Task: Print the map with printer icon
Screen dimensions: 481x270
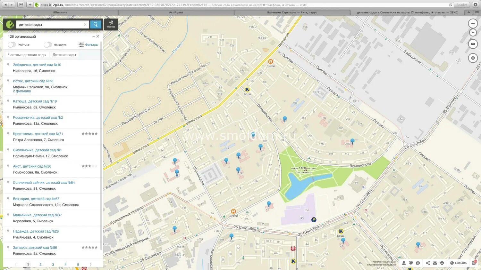Action: 442,263
